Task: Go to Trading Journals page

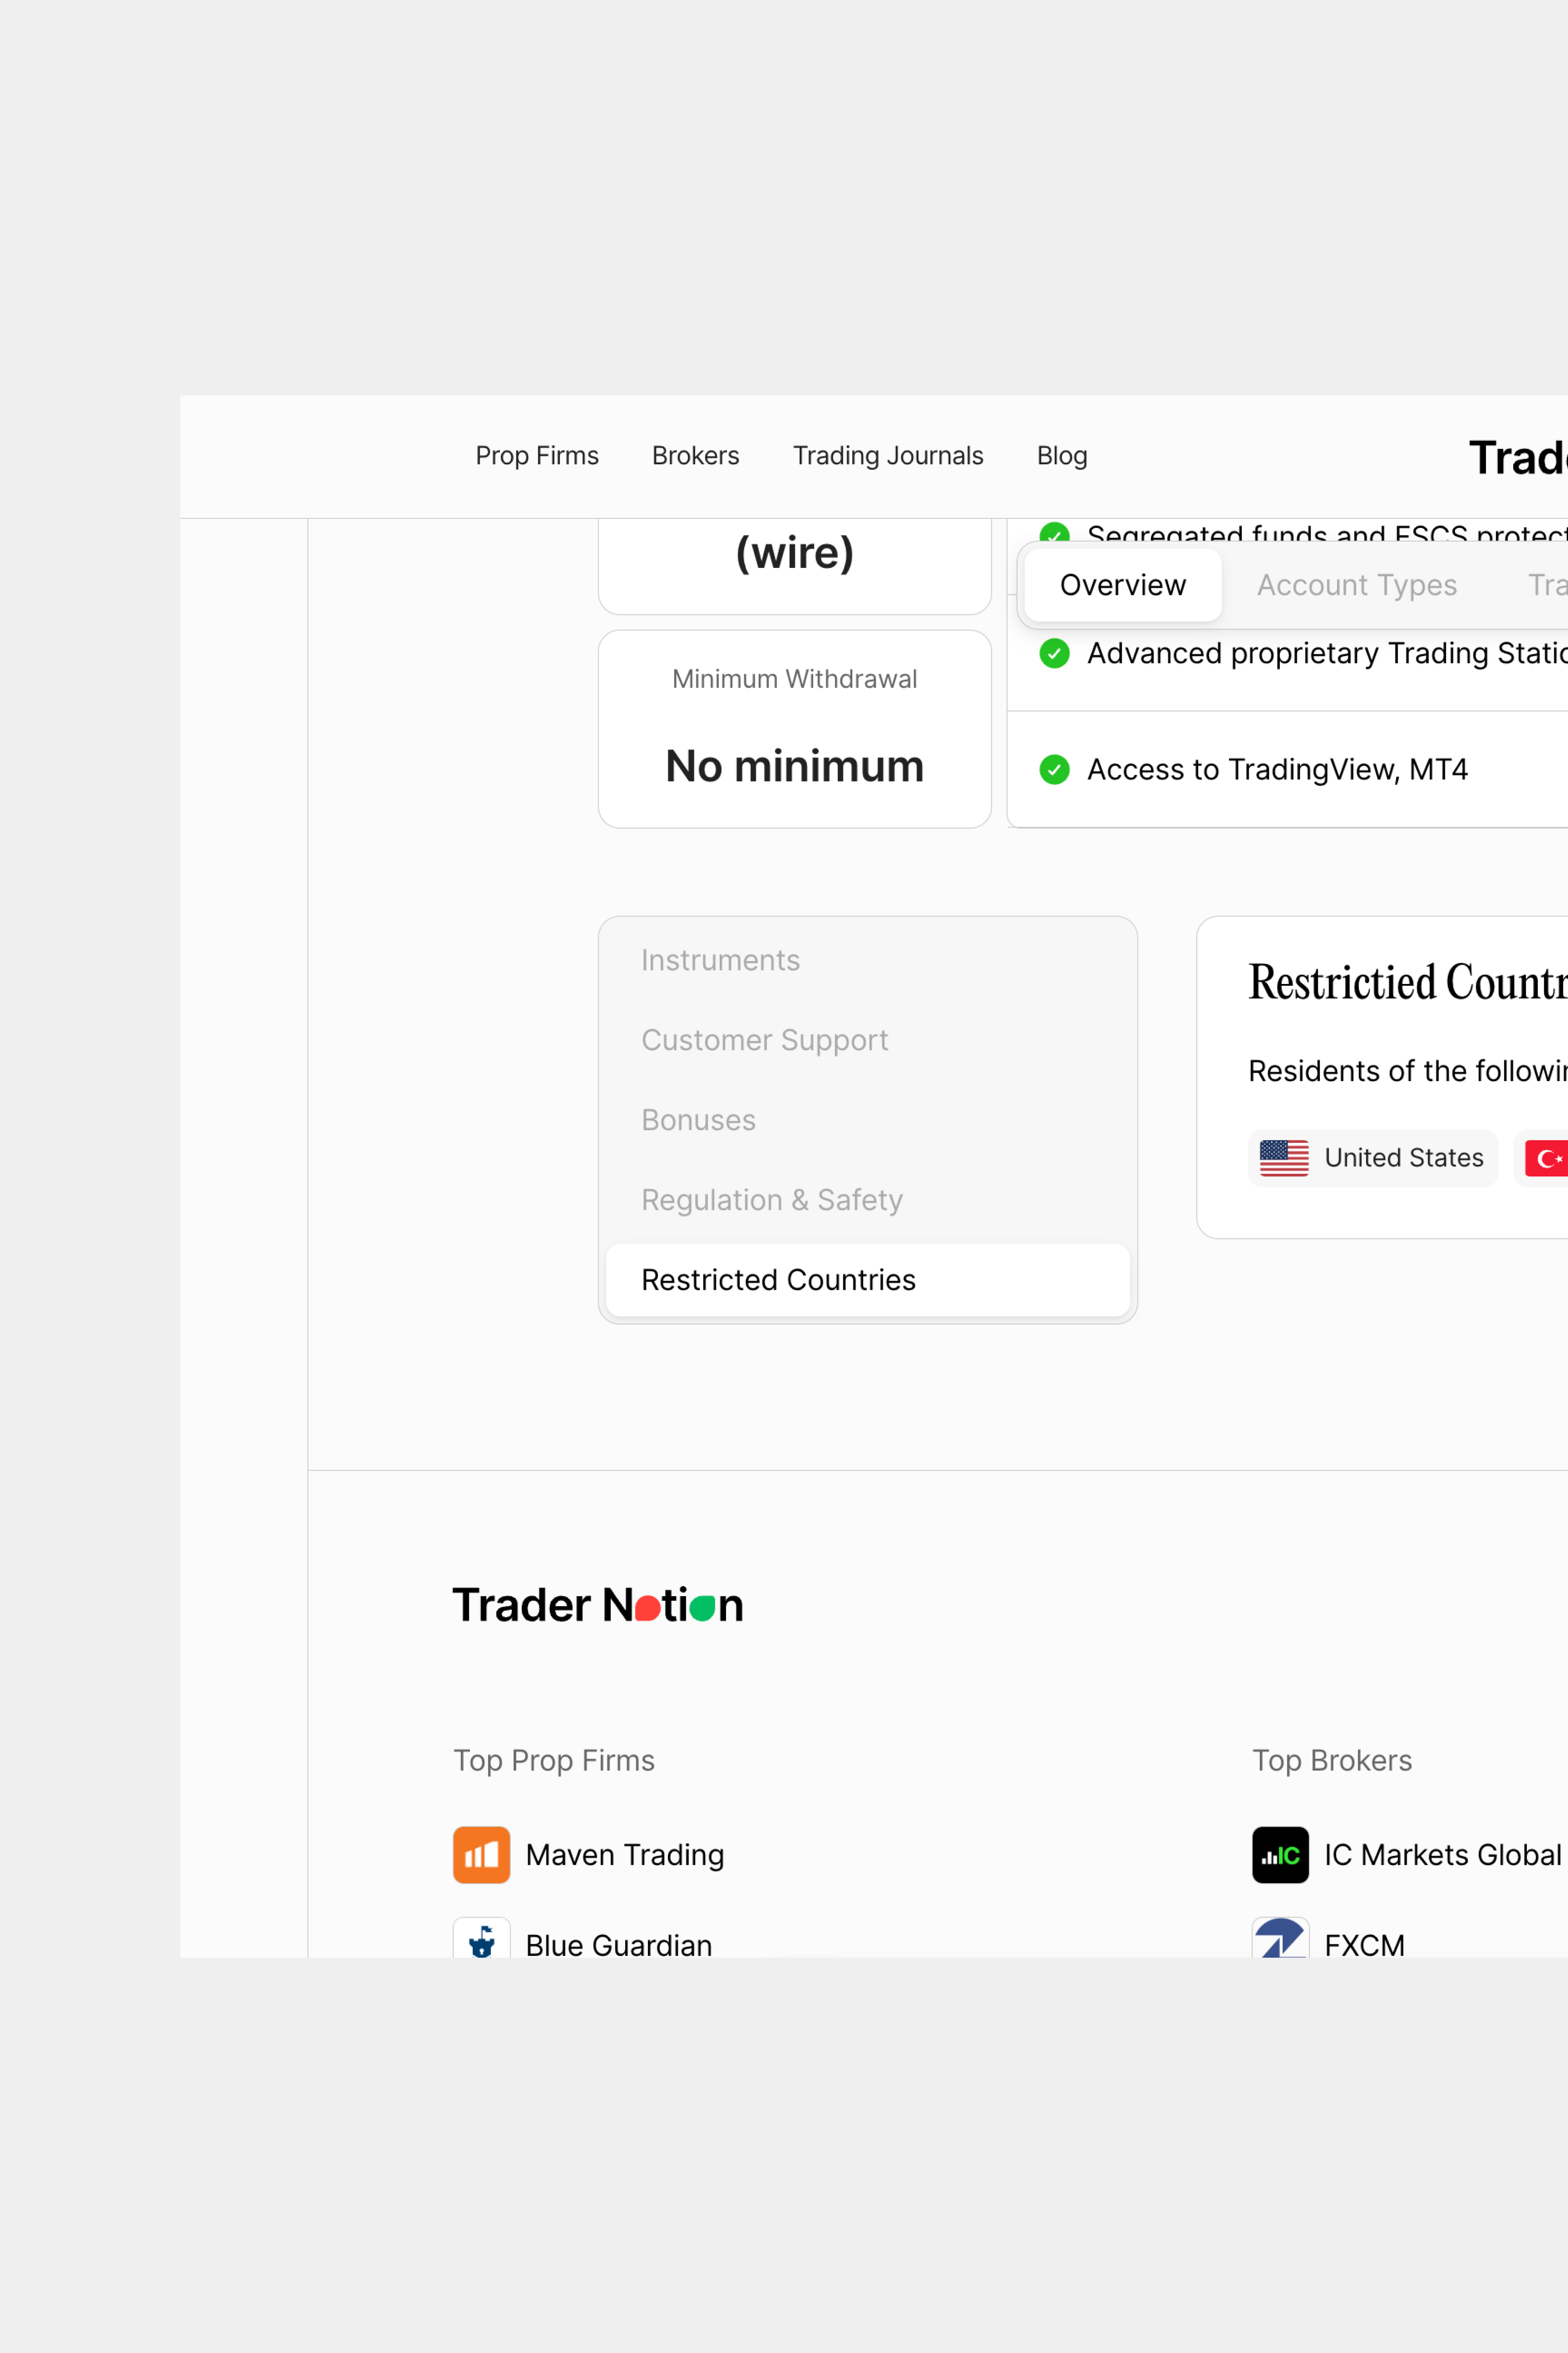Action: coord(888,456)
